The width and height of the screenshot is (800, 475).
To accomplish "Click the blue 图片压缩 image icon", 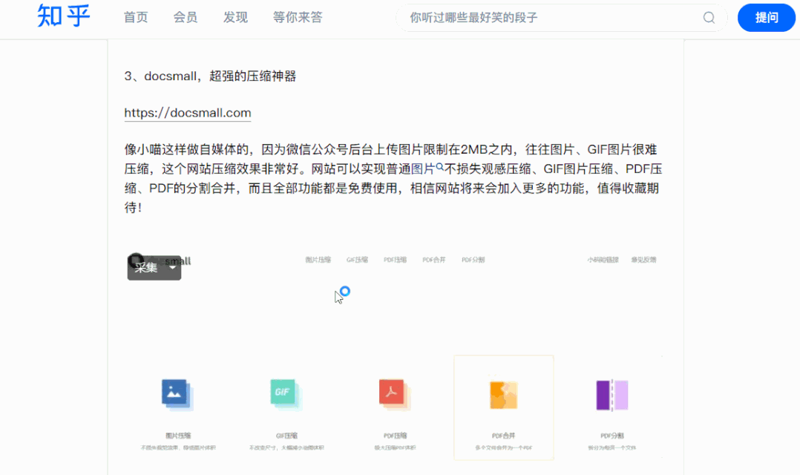I will click(x=177, y=394).
